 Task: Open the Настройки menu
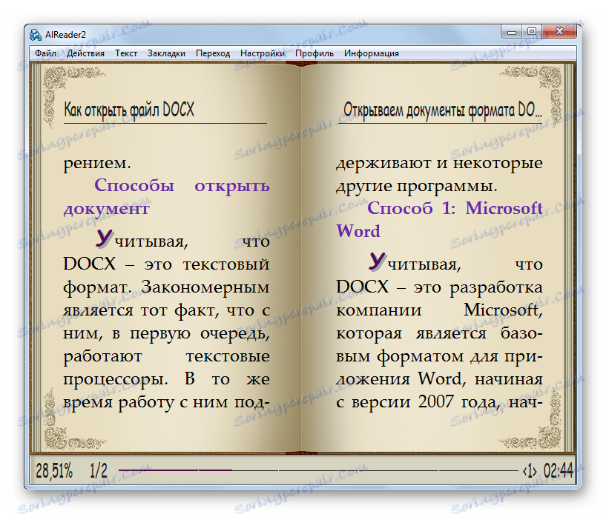coord(262,53)
